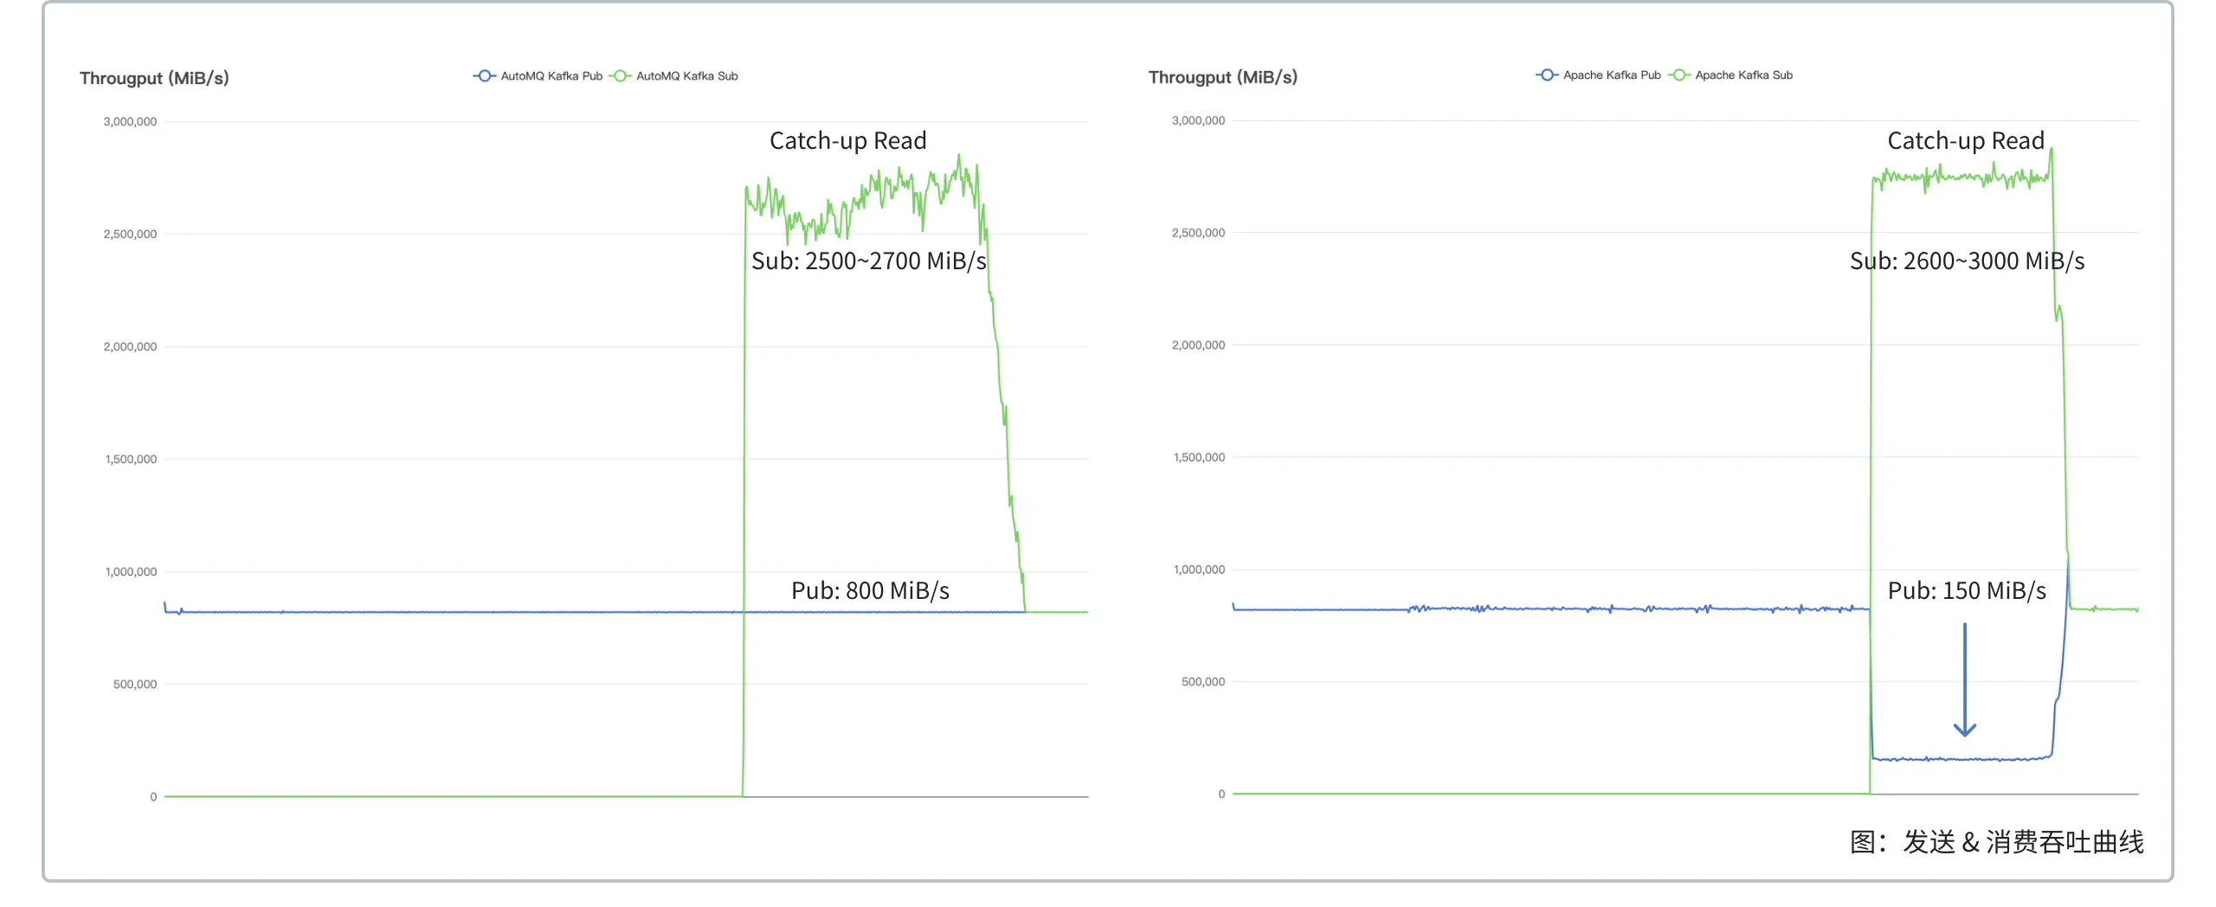Click right chart Catch-up Read label
This screenshot has height=907, width=2216.
(1965, 140)
